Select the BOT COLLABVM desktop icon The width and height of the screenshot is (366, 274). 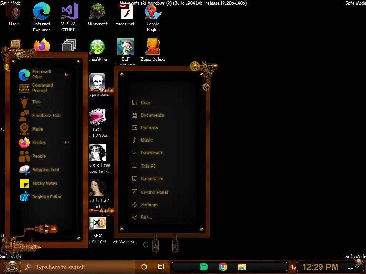(x=98, y=123)
